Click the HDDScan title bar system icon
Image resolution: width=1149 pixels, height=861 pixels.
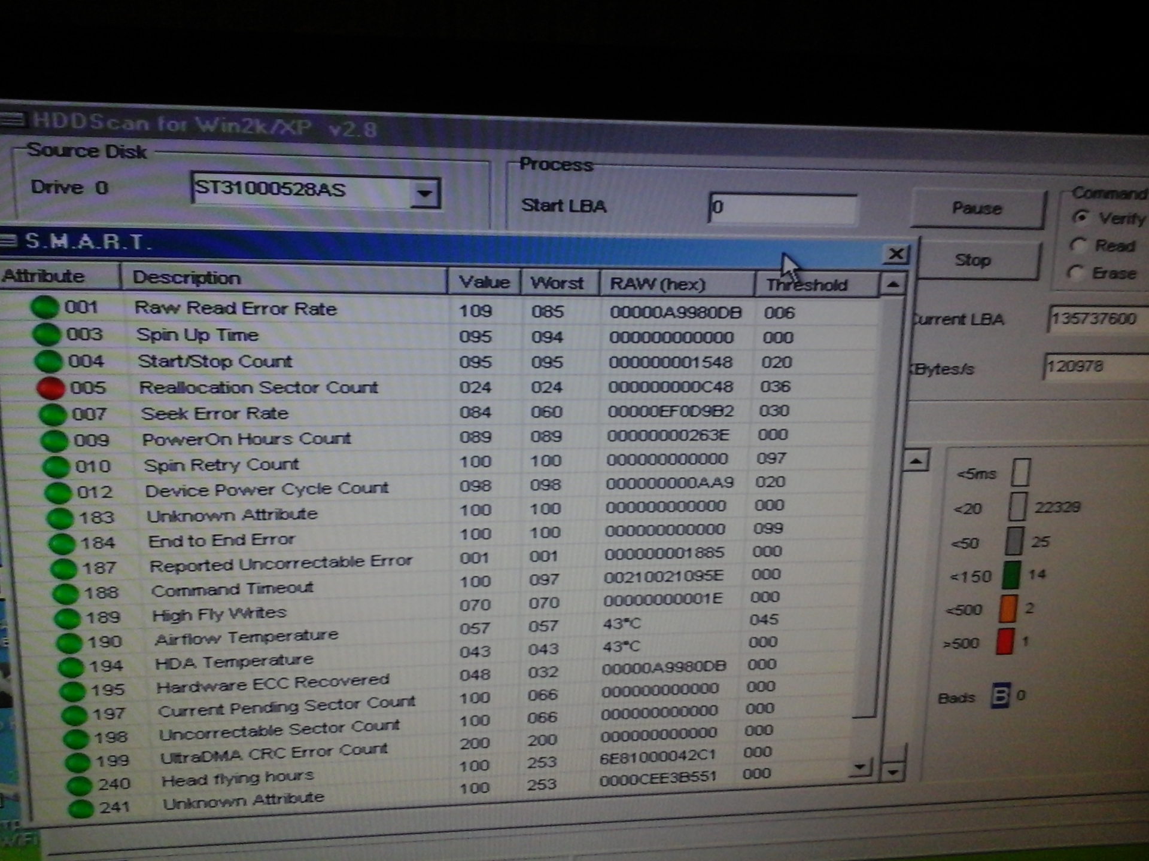[x=12, y=120]
